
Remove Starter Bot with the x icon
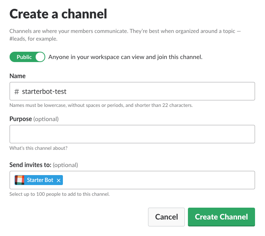[x=58, y=180]
